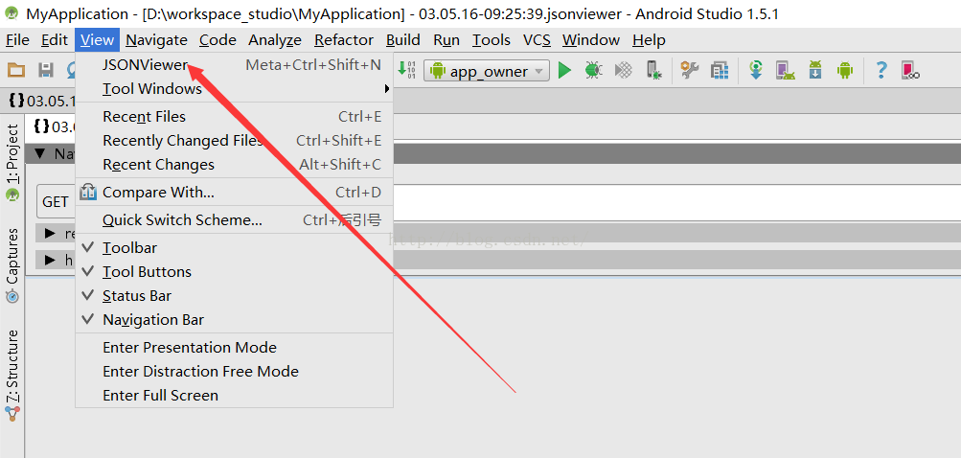
Task: Open Quick Switch Scheme... entry
Action: [234, 220]
